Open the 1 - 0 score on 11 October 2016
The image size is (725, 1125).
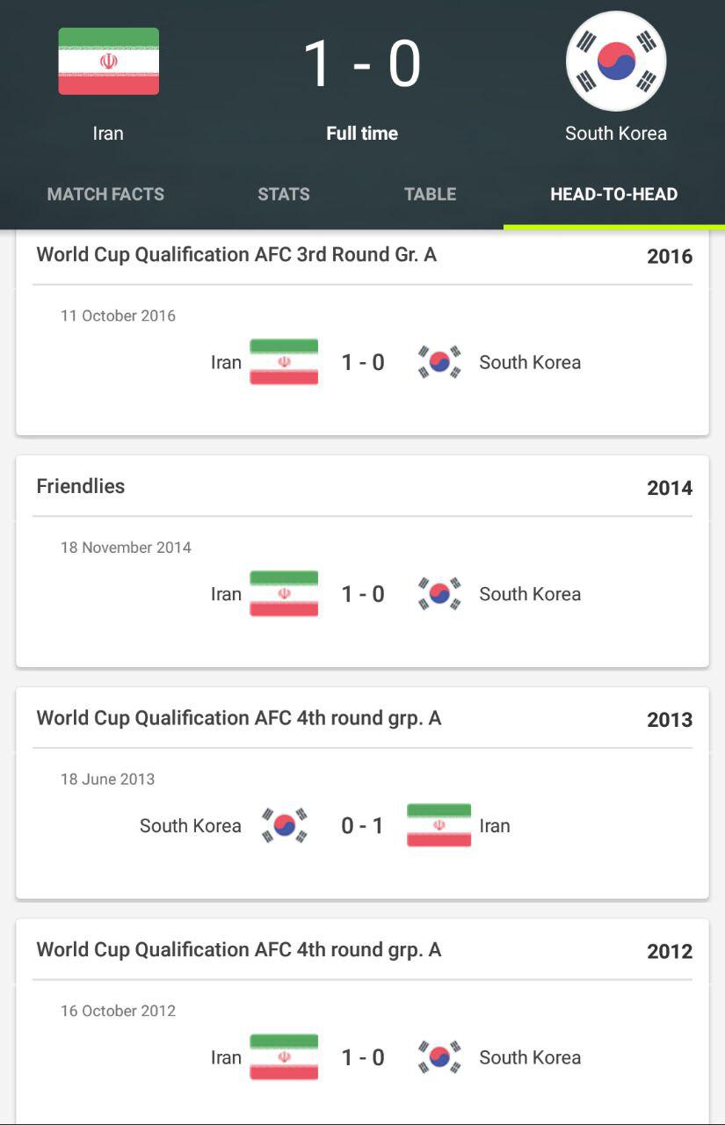(x=363, y=362)
